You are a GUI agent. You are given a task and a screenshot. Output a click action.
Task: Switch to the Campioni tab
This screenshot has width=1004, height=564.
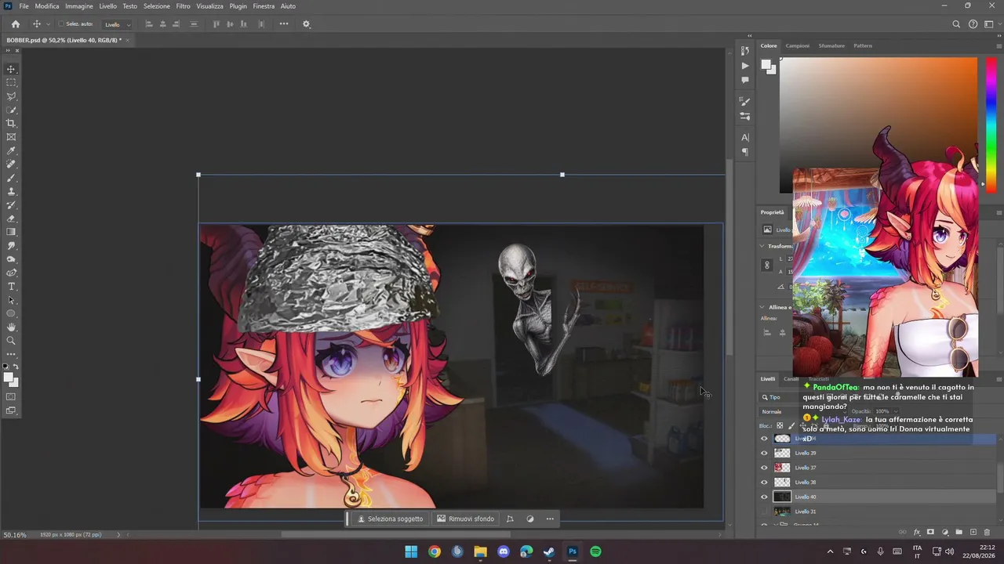point(798,45)
